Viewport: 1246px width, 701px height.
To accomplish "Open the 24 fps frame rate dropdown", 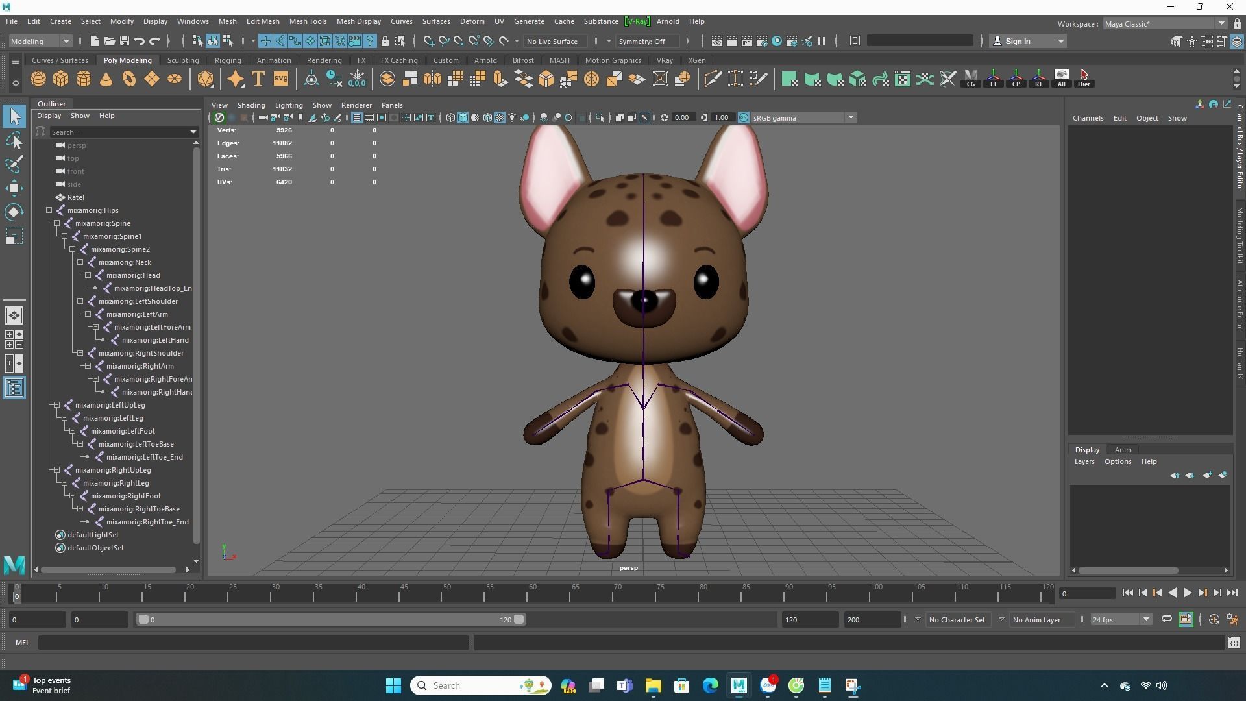I will pos(1121,619).
